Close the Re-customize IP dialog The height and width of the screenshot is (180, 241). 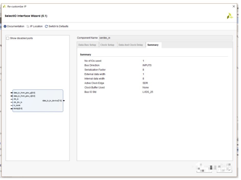[x=234, y=6]
